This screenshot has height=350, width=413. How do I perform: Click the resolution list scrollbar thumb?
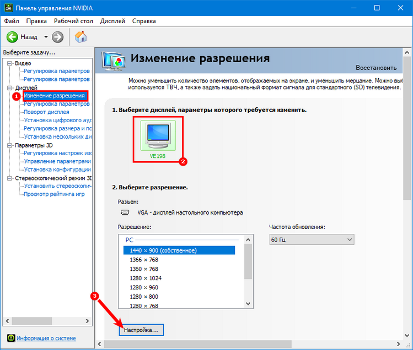[x=248, y=261]
